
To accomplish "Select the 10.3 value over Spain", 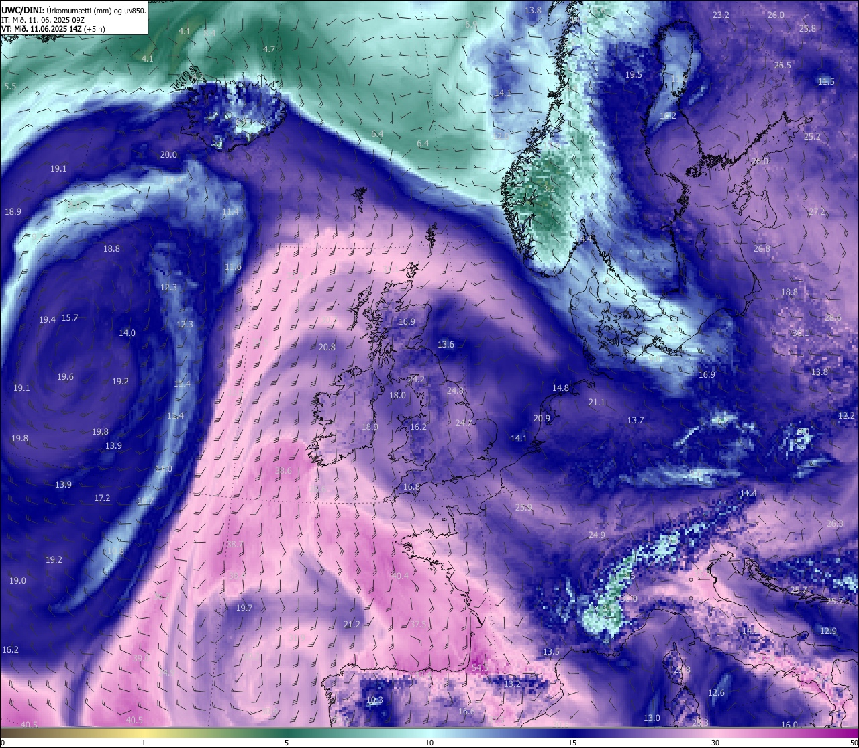I will click(x=374, y=700).
